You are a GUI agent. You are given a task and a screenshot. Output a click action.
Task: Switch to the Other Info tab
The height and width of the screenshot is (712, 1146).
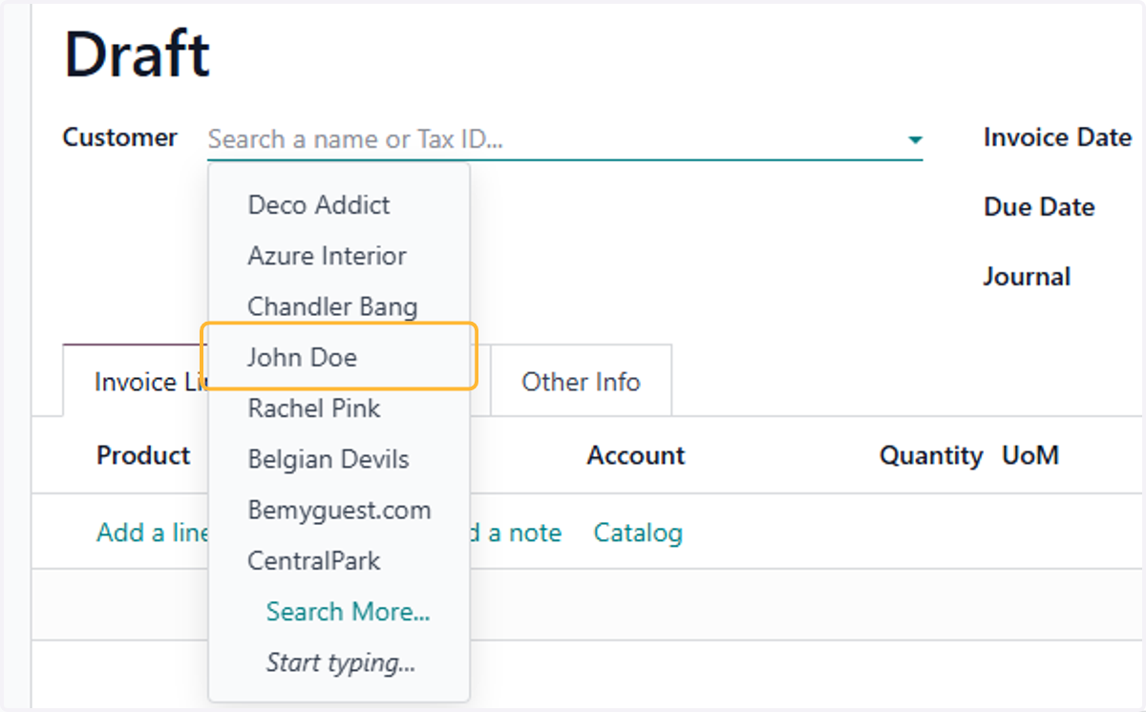(x=581, y=382)
